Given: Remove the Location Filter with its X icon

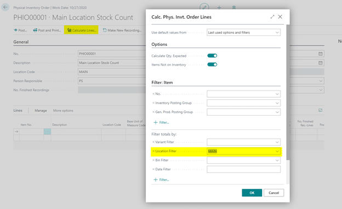Looking at the screenshot, I should tap(153, 151).
